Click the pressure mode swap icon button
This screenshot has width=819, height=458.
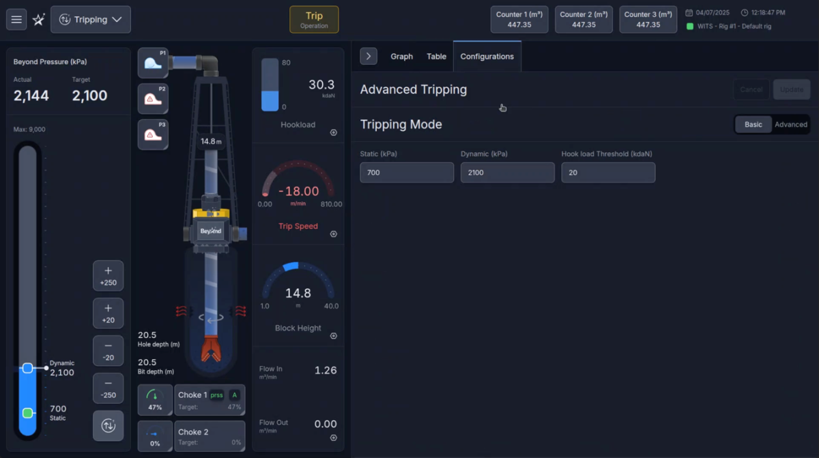pos(108,425)
